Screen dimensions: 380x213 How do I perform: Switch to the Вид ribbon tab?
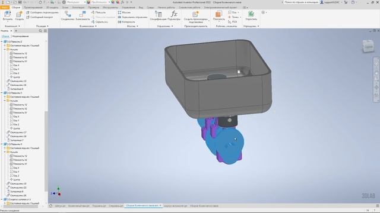click(x=141, y=8)
